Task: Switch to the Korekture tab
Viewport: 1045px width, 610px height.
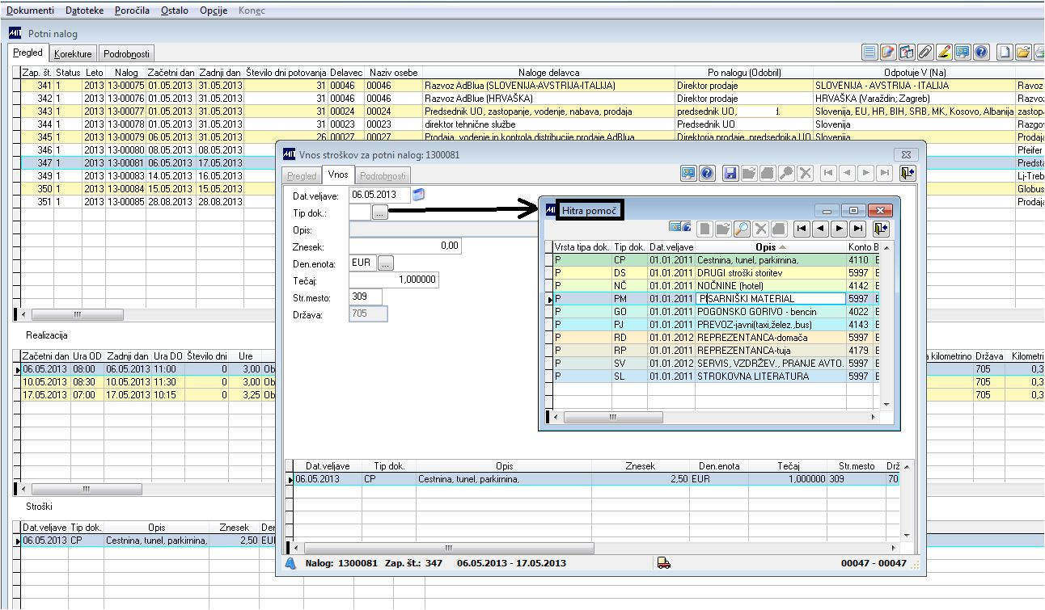Action: (x=74, y=54)
